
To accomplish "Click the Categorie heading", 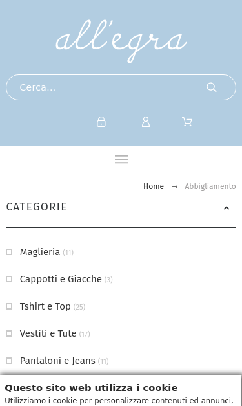I will pyautogui.click(x=37, y=207).
